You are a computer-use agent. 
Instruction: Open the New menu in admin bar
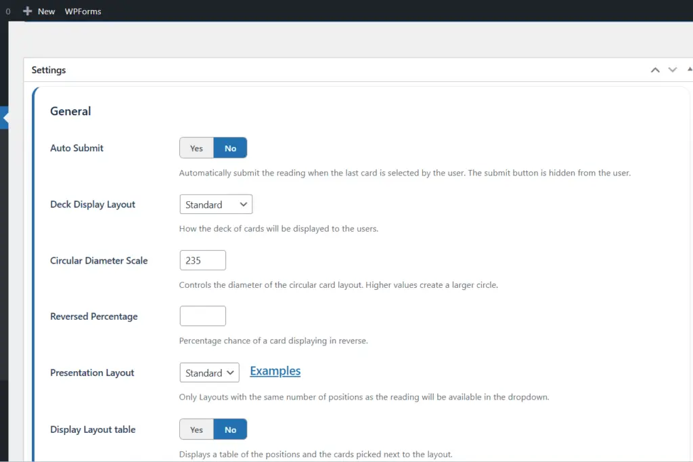click(46, 12)
